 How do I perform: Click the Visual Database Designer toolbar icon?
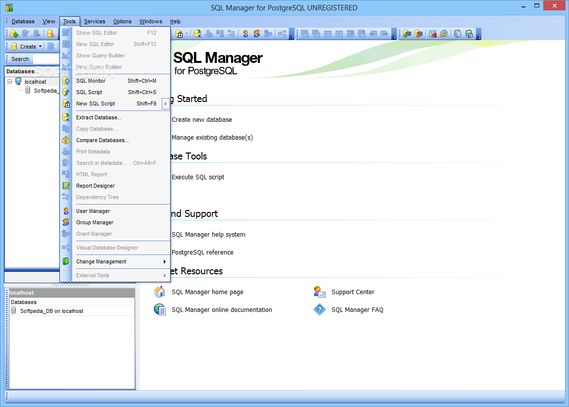pos(282,34)
